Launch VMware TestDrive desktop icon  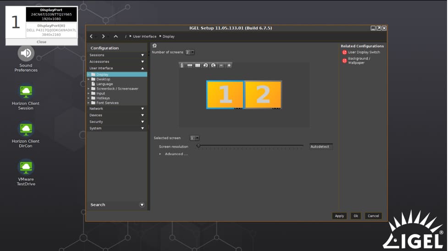[x=26, y=173]
